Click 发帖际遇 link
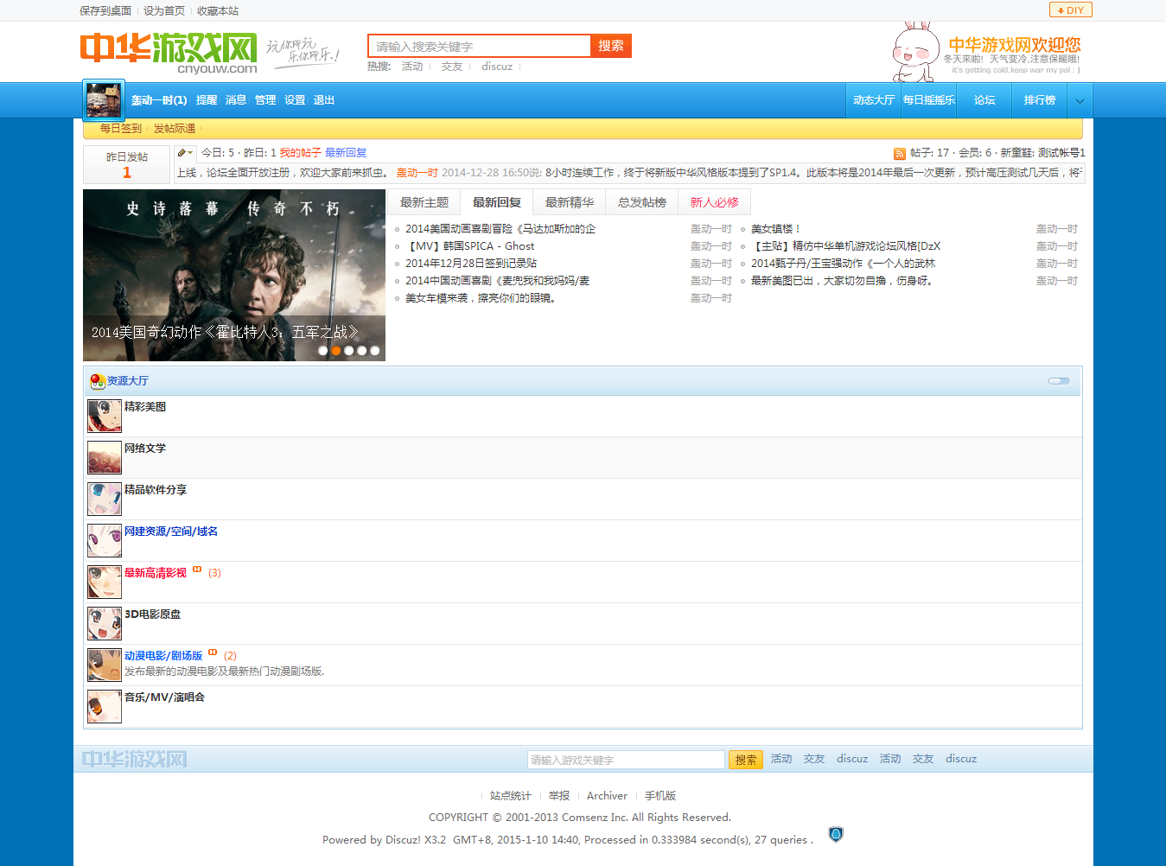Screen dimensions: 1166x866 (x=175, y=129)
